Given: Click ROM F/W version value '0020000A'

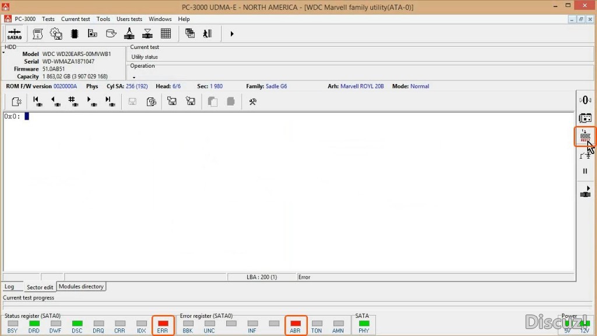Looking at the screenshot, I should (65, 86).
